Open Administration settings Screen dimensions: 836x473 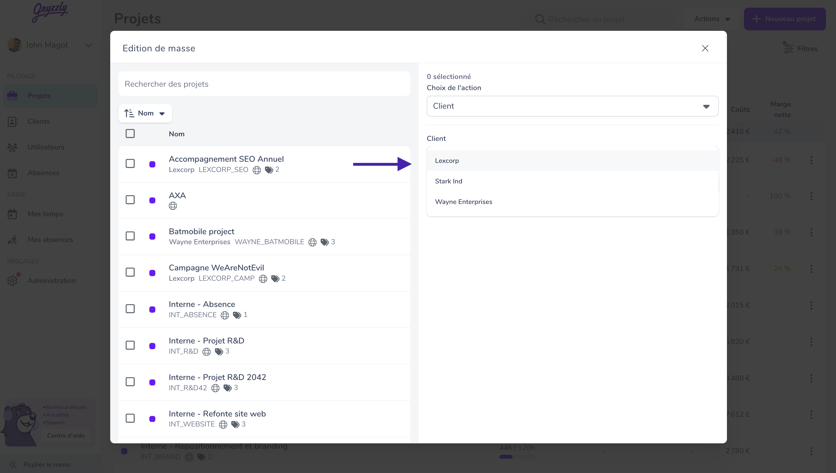[50, 280]
